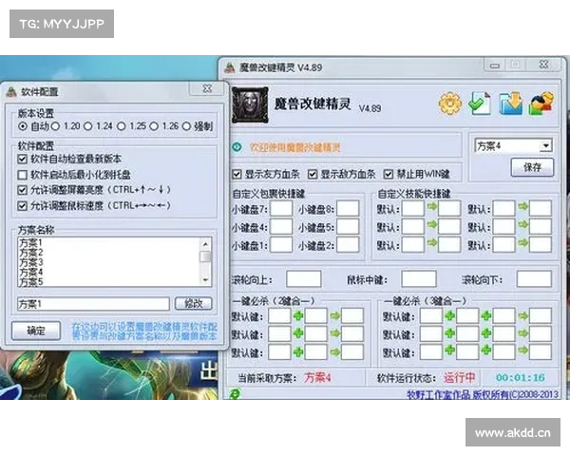Click the 魔兽改键精灵 V4.89 title bar icon
Viewport: 570px width, 456px height.
click(230, 67)
